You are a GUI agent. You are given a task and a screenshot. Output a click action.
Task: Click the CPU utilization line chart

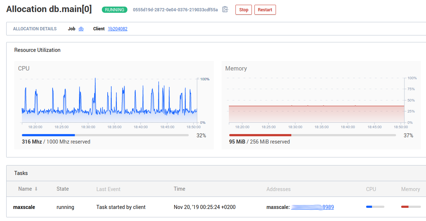click(x=109, y=102)
